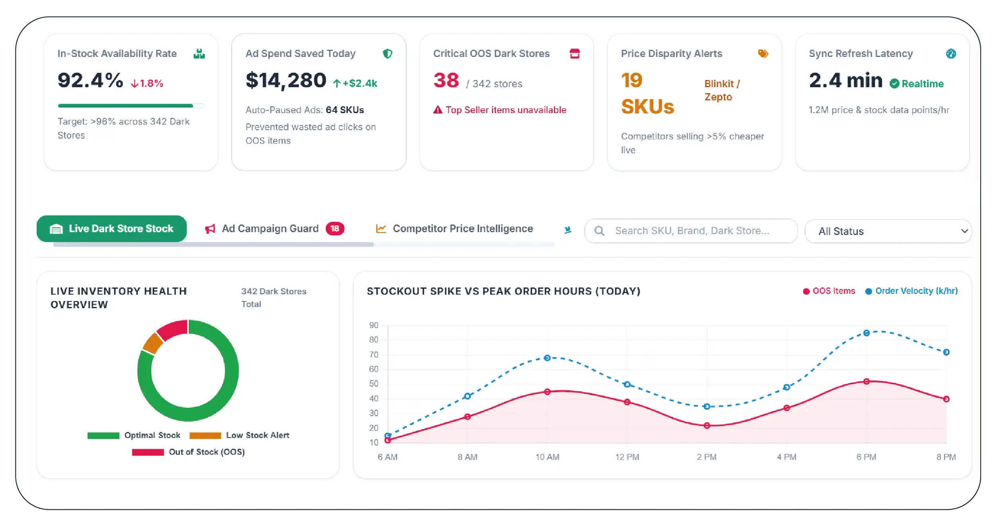The height and width of the screenshot is (526, 999).
Task: Click the 18 badge on Ad Campaign Guard
Action: [x=335, y=229]
